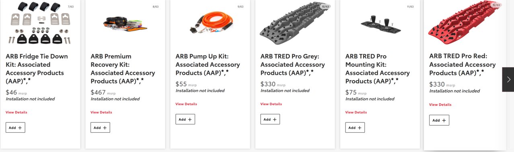This screenshot has height=152, width=514.
Task: Open the Fridge Tie Down Kit image
Action: (x=39, y=23)
